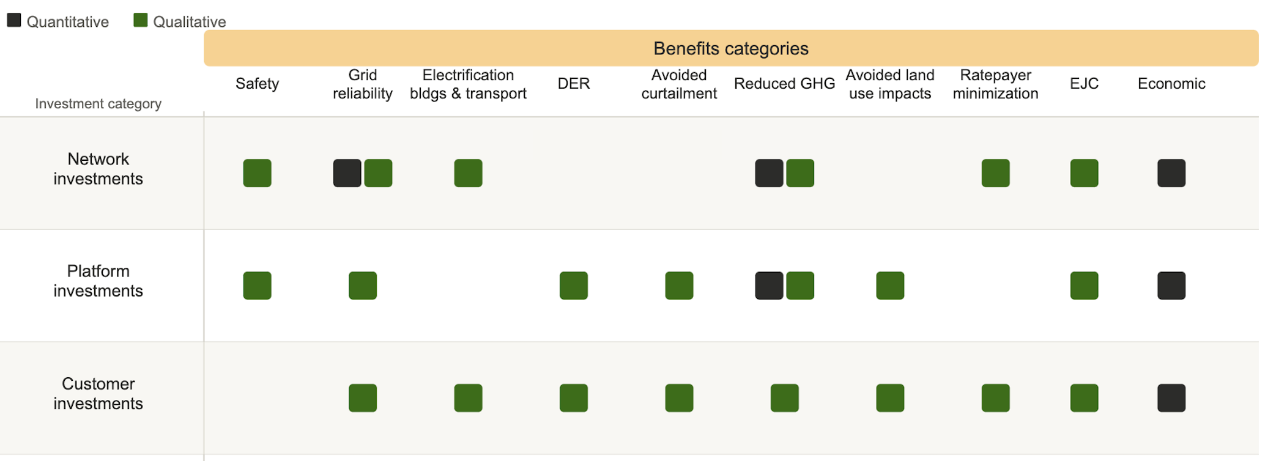Viewport: 1287px width, 461px height.
Task: Click the Platform investments row label
Action: (x=98, y=281)
